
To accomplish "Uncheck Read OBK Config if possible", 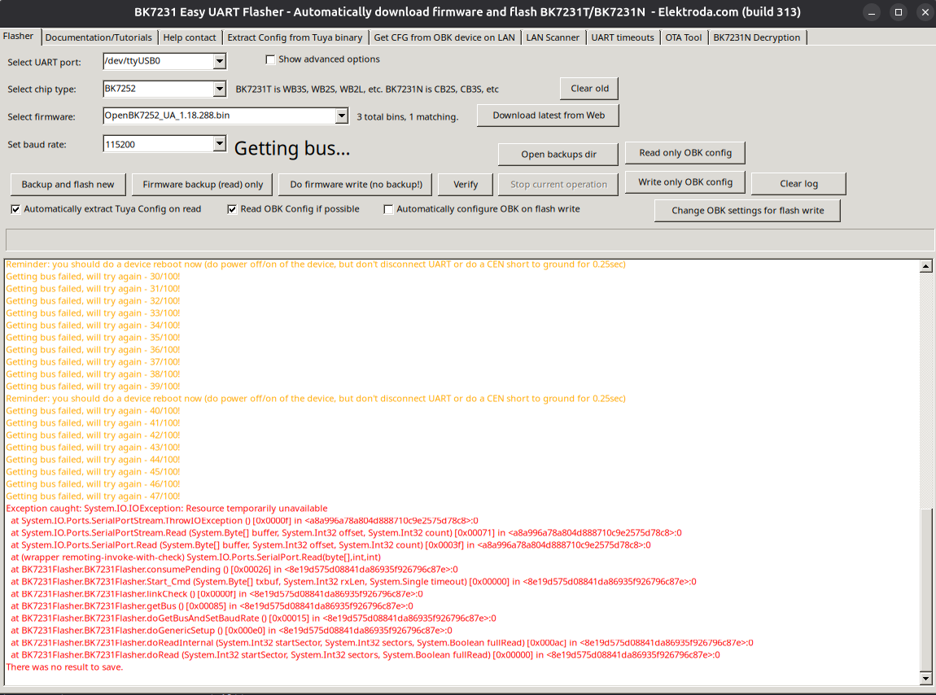I will 232,209.
